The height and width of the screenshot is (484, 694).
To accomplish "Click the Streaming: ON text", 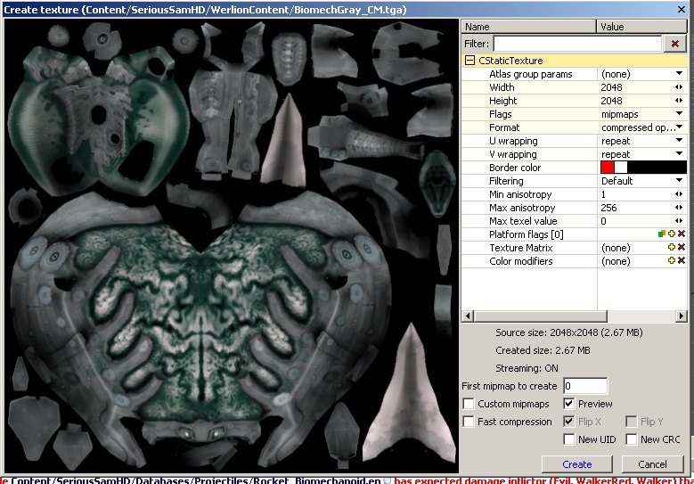I will click(x=527, y=368).
